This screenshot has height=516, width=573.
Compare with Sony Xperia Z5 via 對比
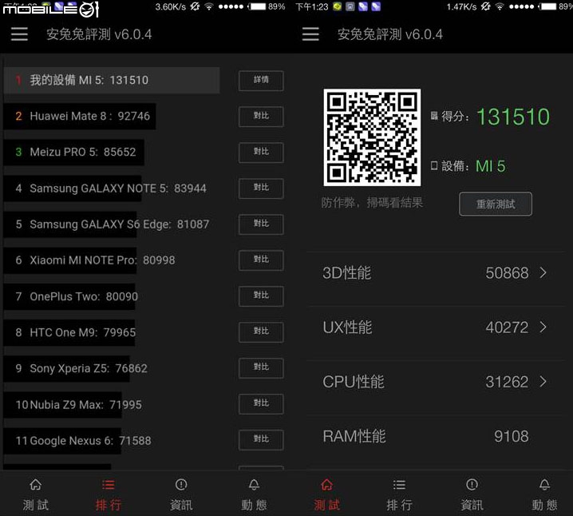point(261,368)
